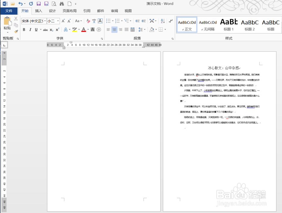Apply the 标题 1 style
This screenshot has width=282, height=213.
229,25
